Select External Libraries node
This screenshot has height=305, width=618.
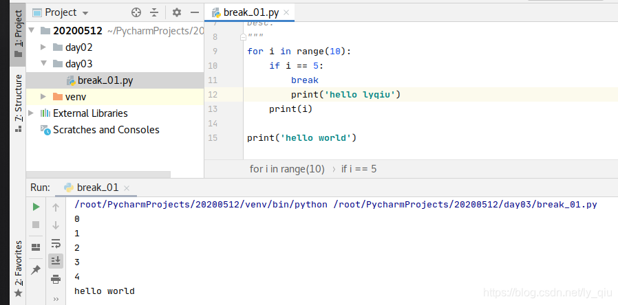click(90, 113)
